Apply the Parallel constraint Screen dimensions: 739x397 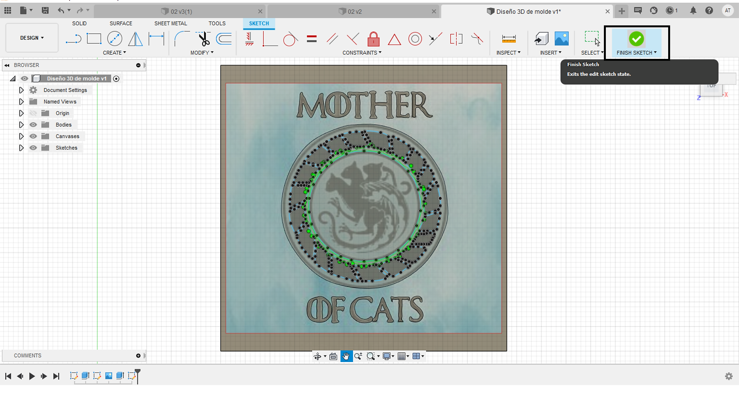pyautogui.click(x=332, y=39)
